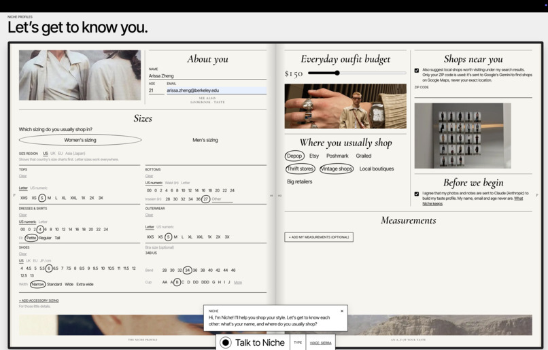The image size is (548, 350).
Task: Toggle the Claude consent agreement checkbox
Action: (417, 194)
